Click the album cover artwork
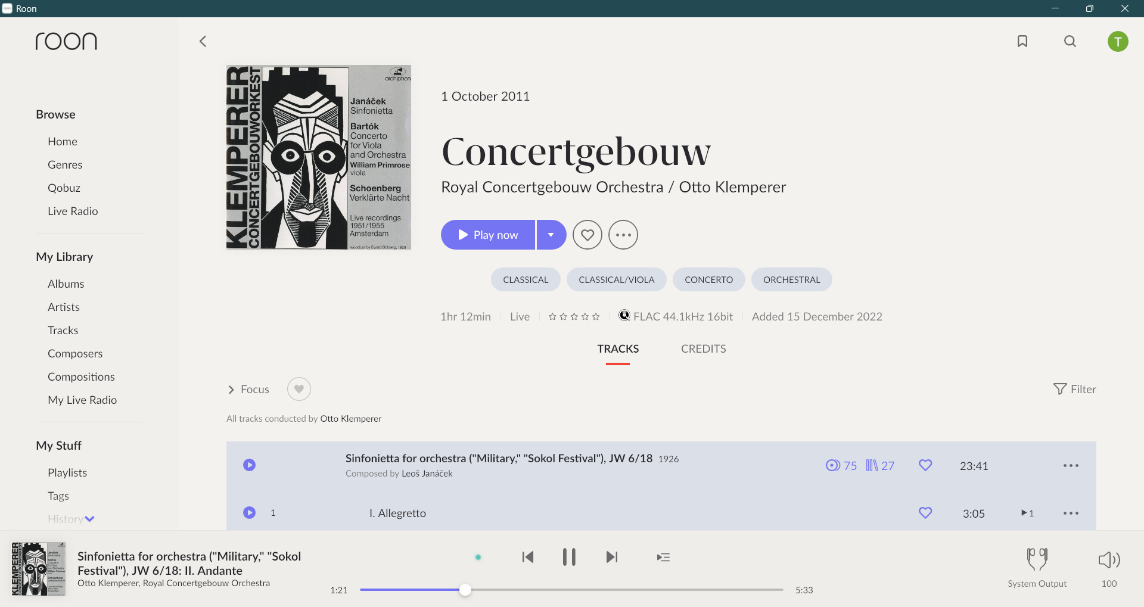 [319, 157]
